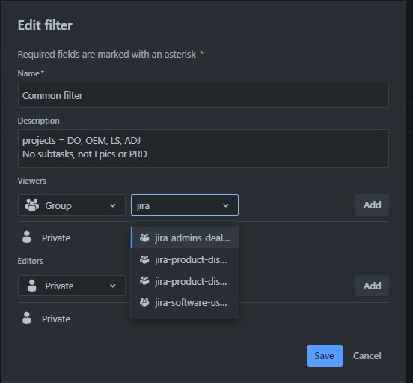Expand Editors Private dropdown chevron
Image resolution: width=413 pixels, height=383 pixels.
click(113, 286)
